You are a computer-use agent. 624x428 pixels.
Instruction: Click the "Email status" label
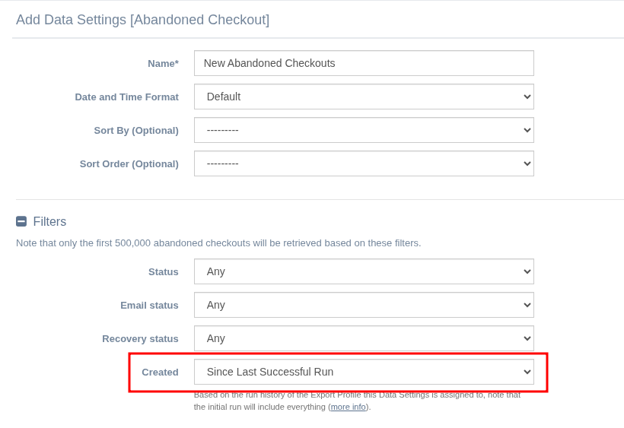click(x=149, y=306)
